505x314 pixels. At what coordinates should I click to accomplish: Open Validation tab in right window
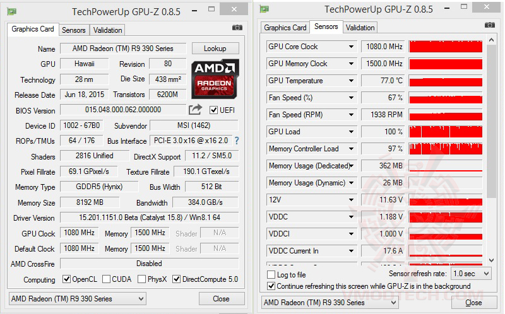click(360, 28)
